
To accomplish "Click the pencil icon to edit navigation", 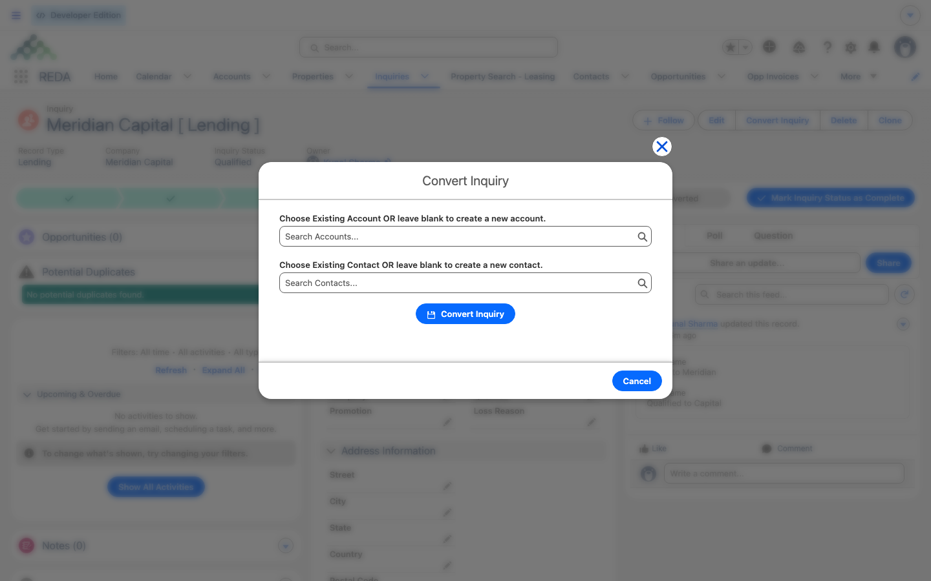I will click(915, 77).
